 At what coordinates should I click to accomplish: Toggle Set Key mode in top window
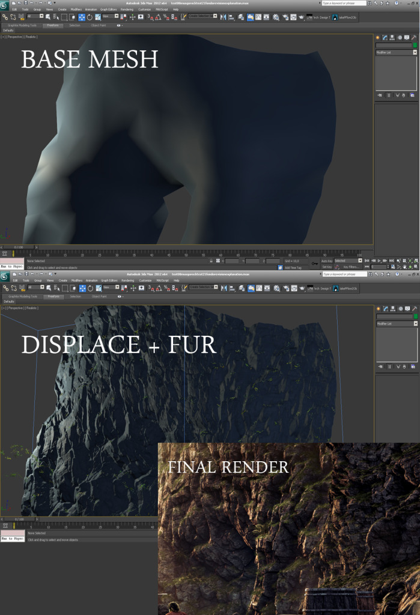coord(327,267)
